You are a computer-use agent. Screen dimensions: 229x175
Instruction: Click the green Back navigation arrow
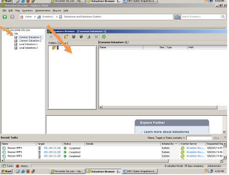click(x=5, y=17)
